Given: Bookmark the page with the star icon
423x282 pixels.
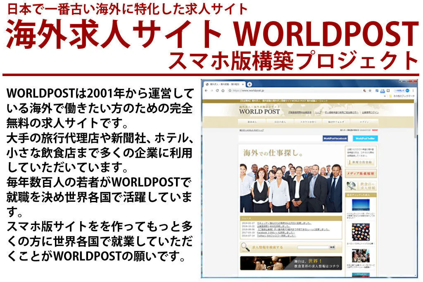Looking at the screenshot, I should [370, 90].
